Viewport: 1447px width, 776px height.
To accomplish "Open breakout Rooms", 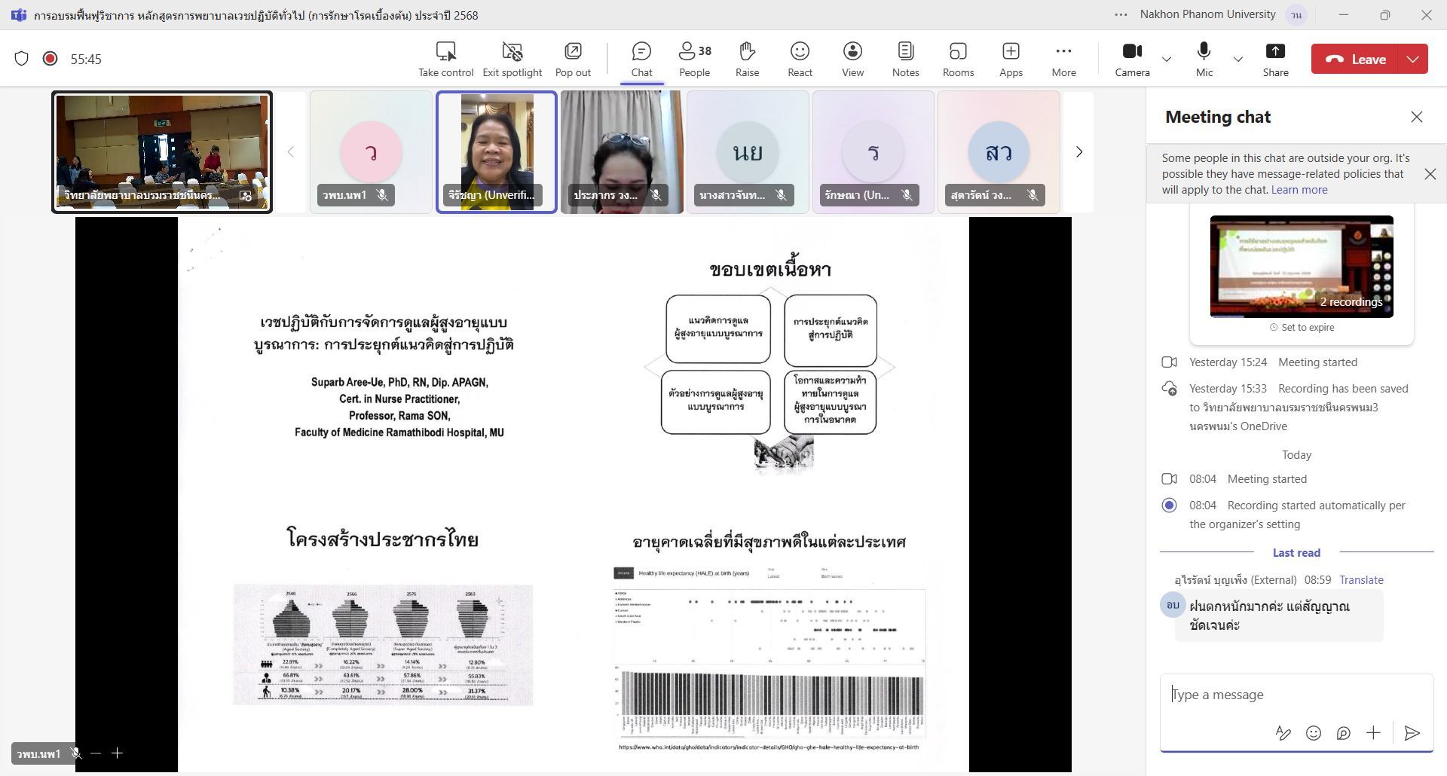I will coord(958,59).
